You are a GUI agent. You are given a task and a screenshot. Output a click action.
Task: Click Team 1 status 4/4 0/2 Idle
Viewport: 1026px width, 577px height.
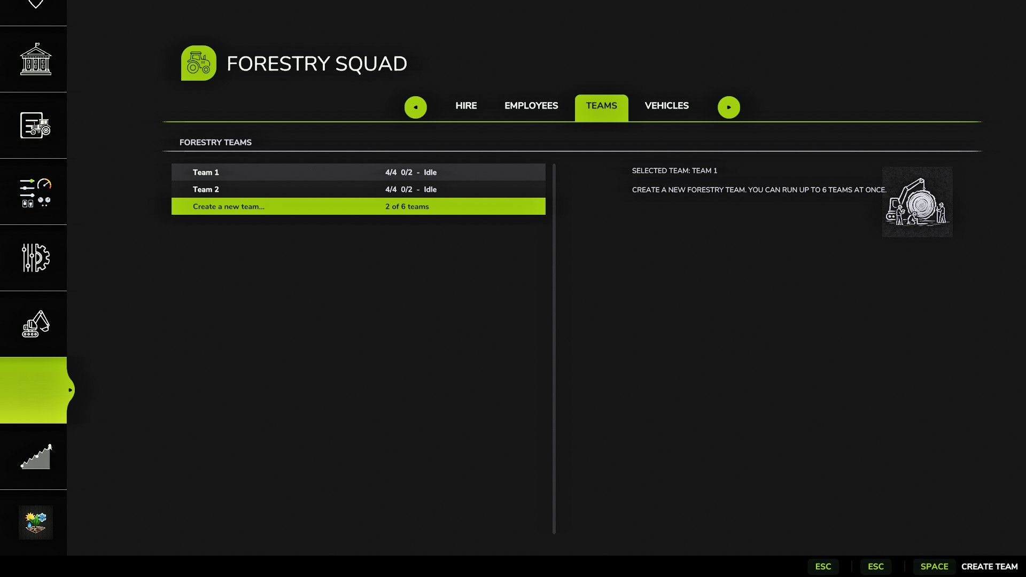411,173
